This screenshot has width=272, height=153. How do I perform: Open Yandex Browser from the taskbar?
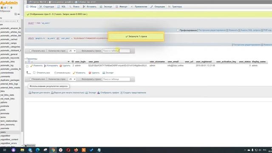[x=60, y=150]
